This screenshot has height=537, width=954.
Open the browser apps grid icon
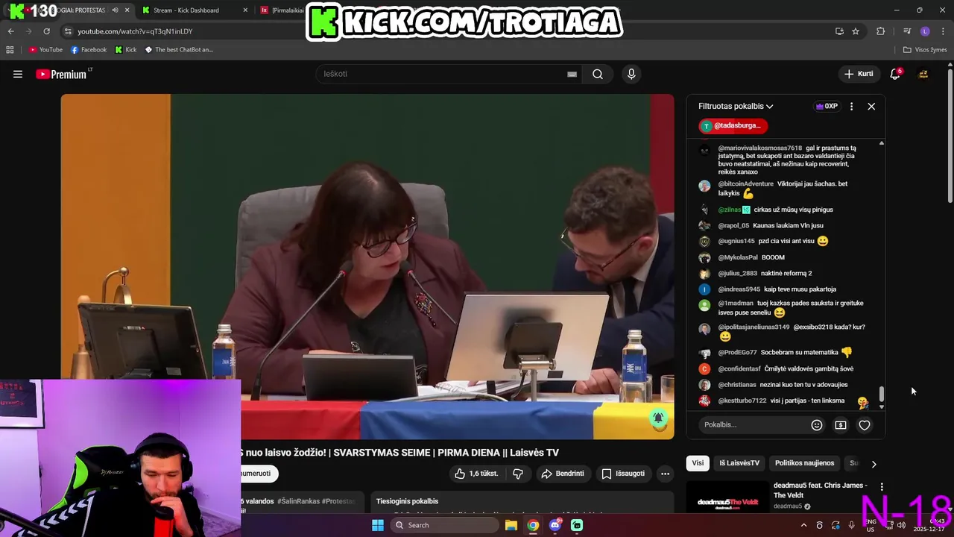(x=10, y=50)
